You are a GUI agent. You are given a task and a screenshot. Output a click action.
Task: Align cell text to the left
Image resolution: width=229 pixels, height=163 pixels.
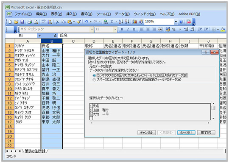[x=142, y=29]
